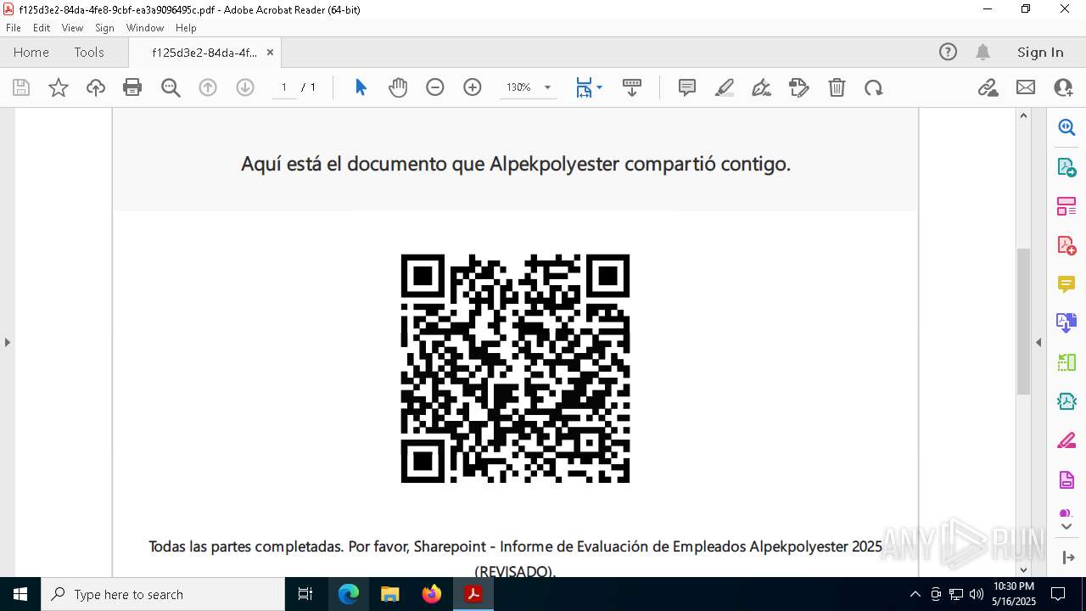Expand the tools pane bottom arrow
Screen dimensions: 1086x611
click(1067, 558)
